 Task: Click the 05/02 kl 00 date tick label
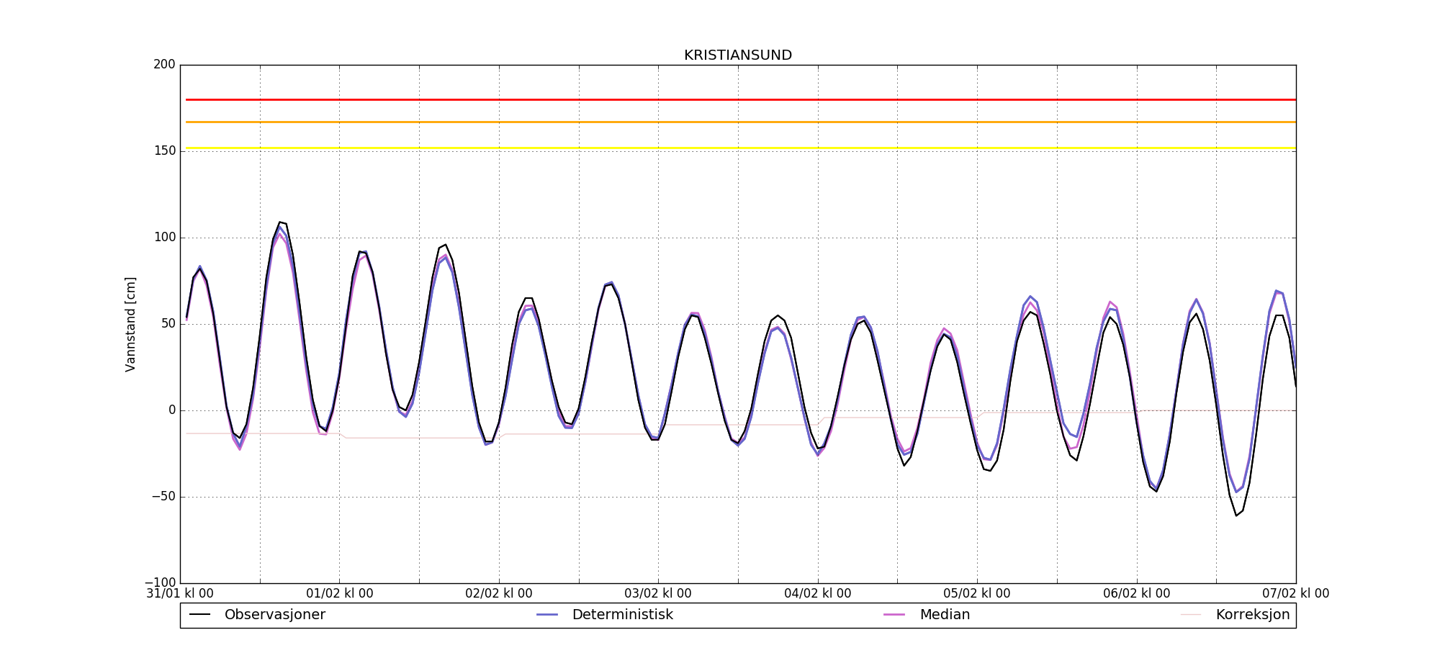pos(977,594)
